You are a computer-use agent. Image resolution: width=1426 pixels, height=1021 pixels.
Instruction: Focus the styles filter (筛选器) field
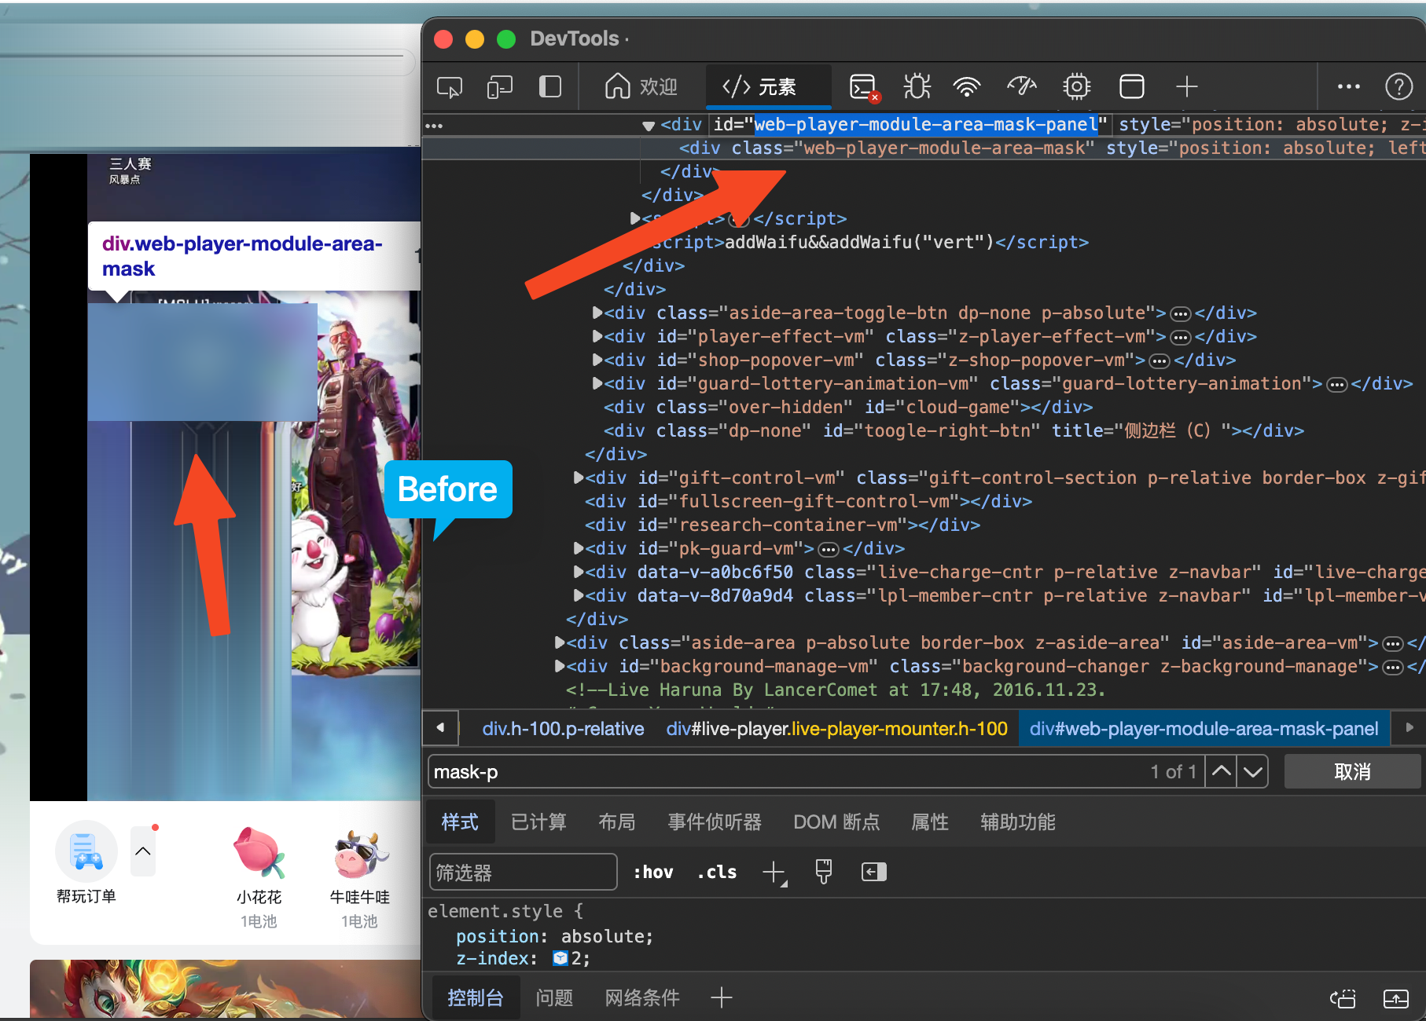(x=523, y=873)
